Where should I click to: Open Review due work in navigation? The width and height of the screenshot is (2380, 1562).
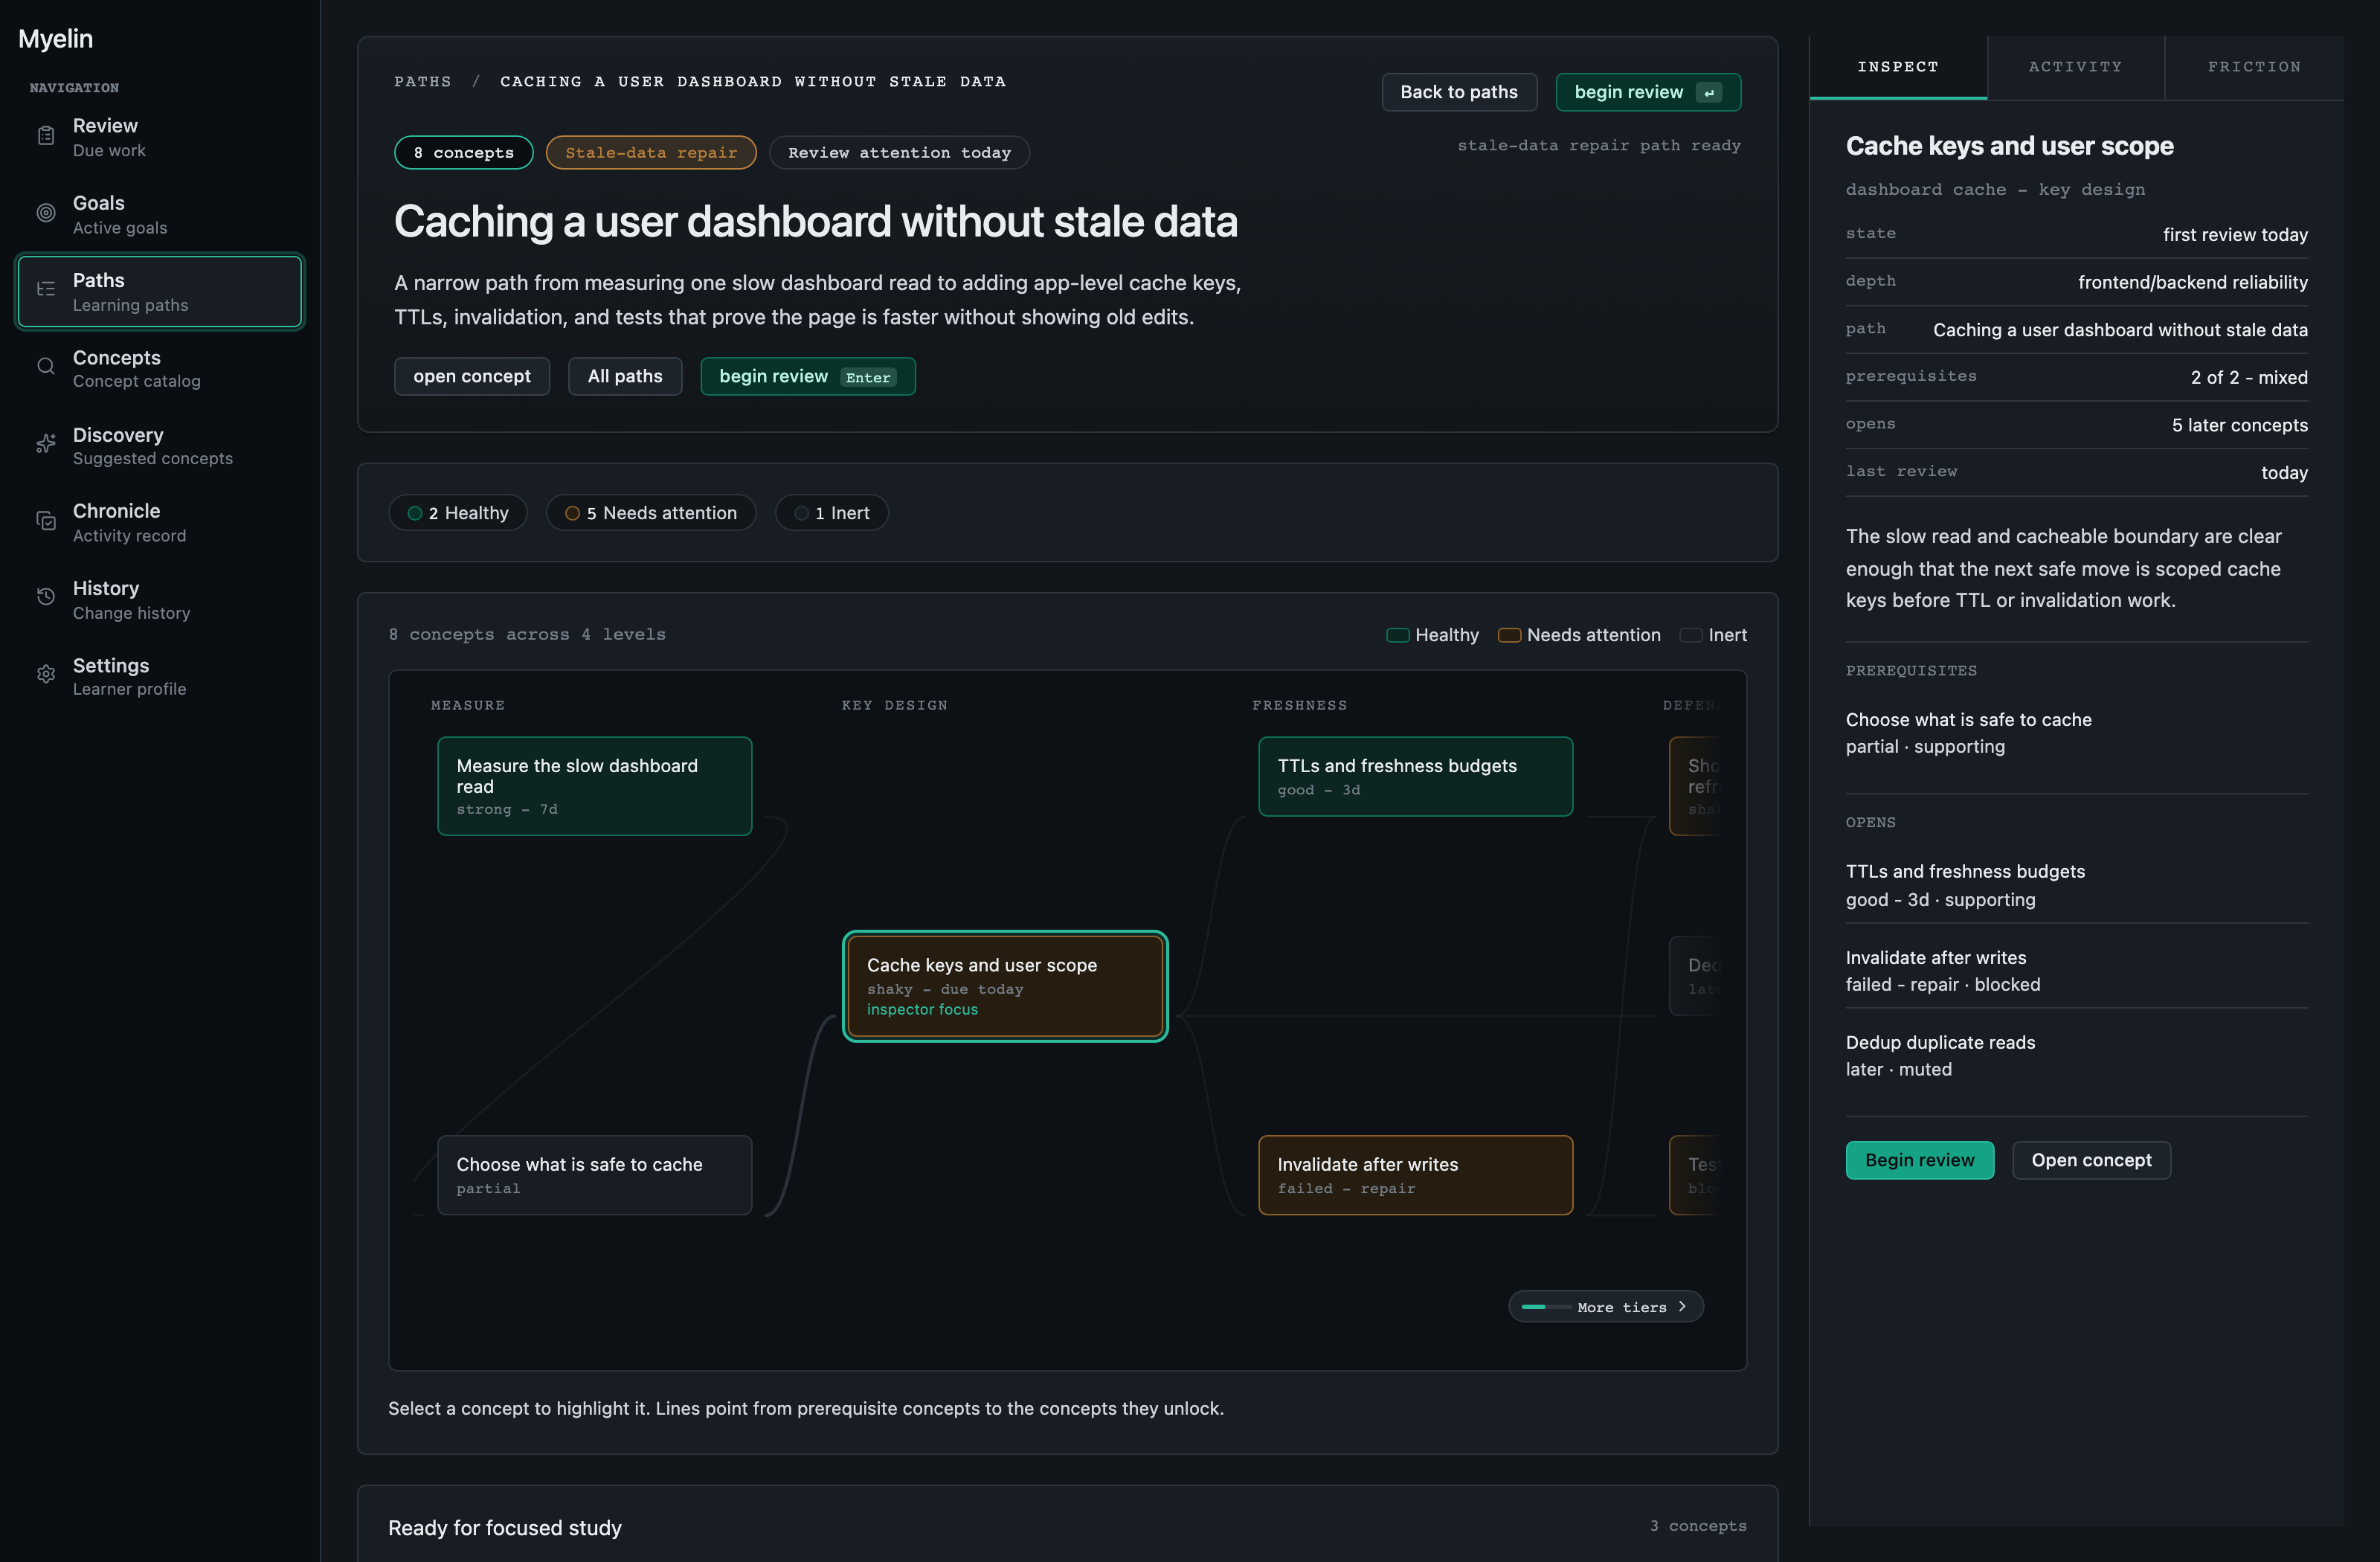(x=160, y=137)
